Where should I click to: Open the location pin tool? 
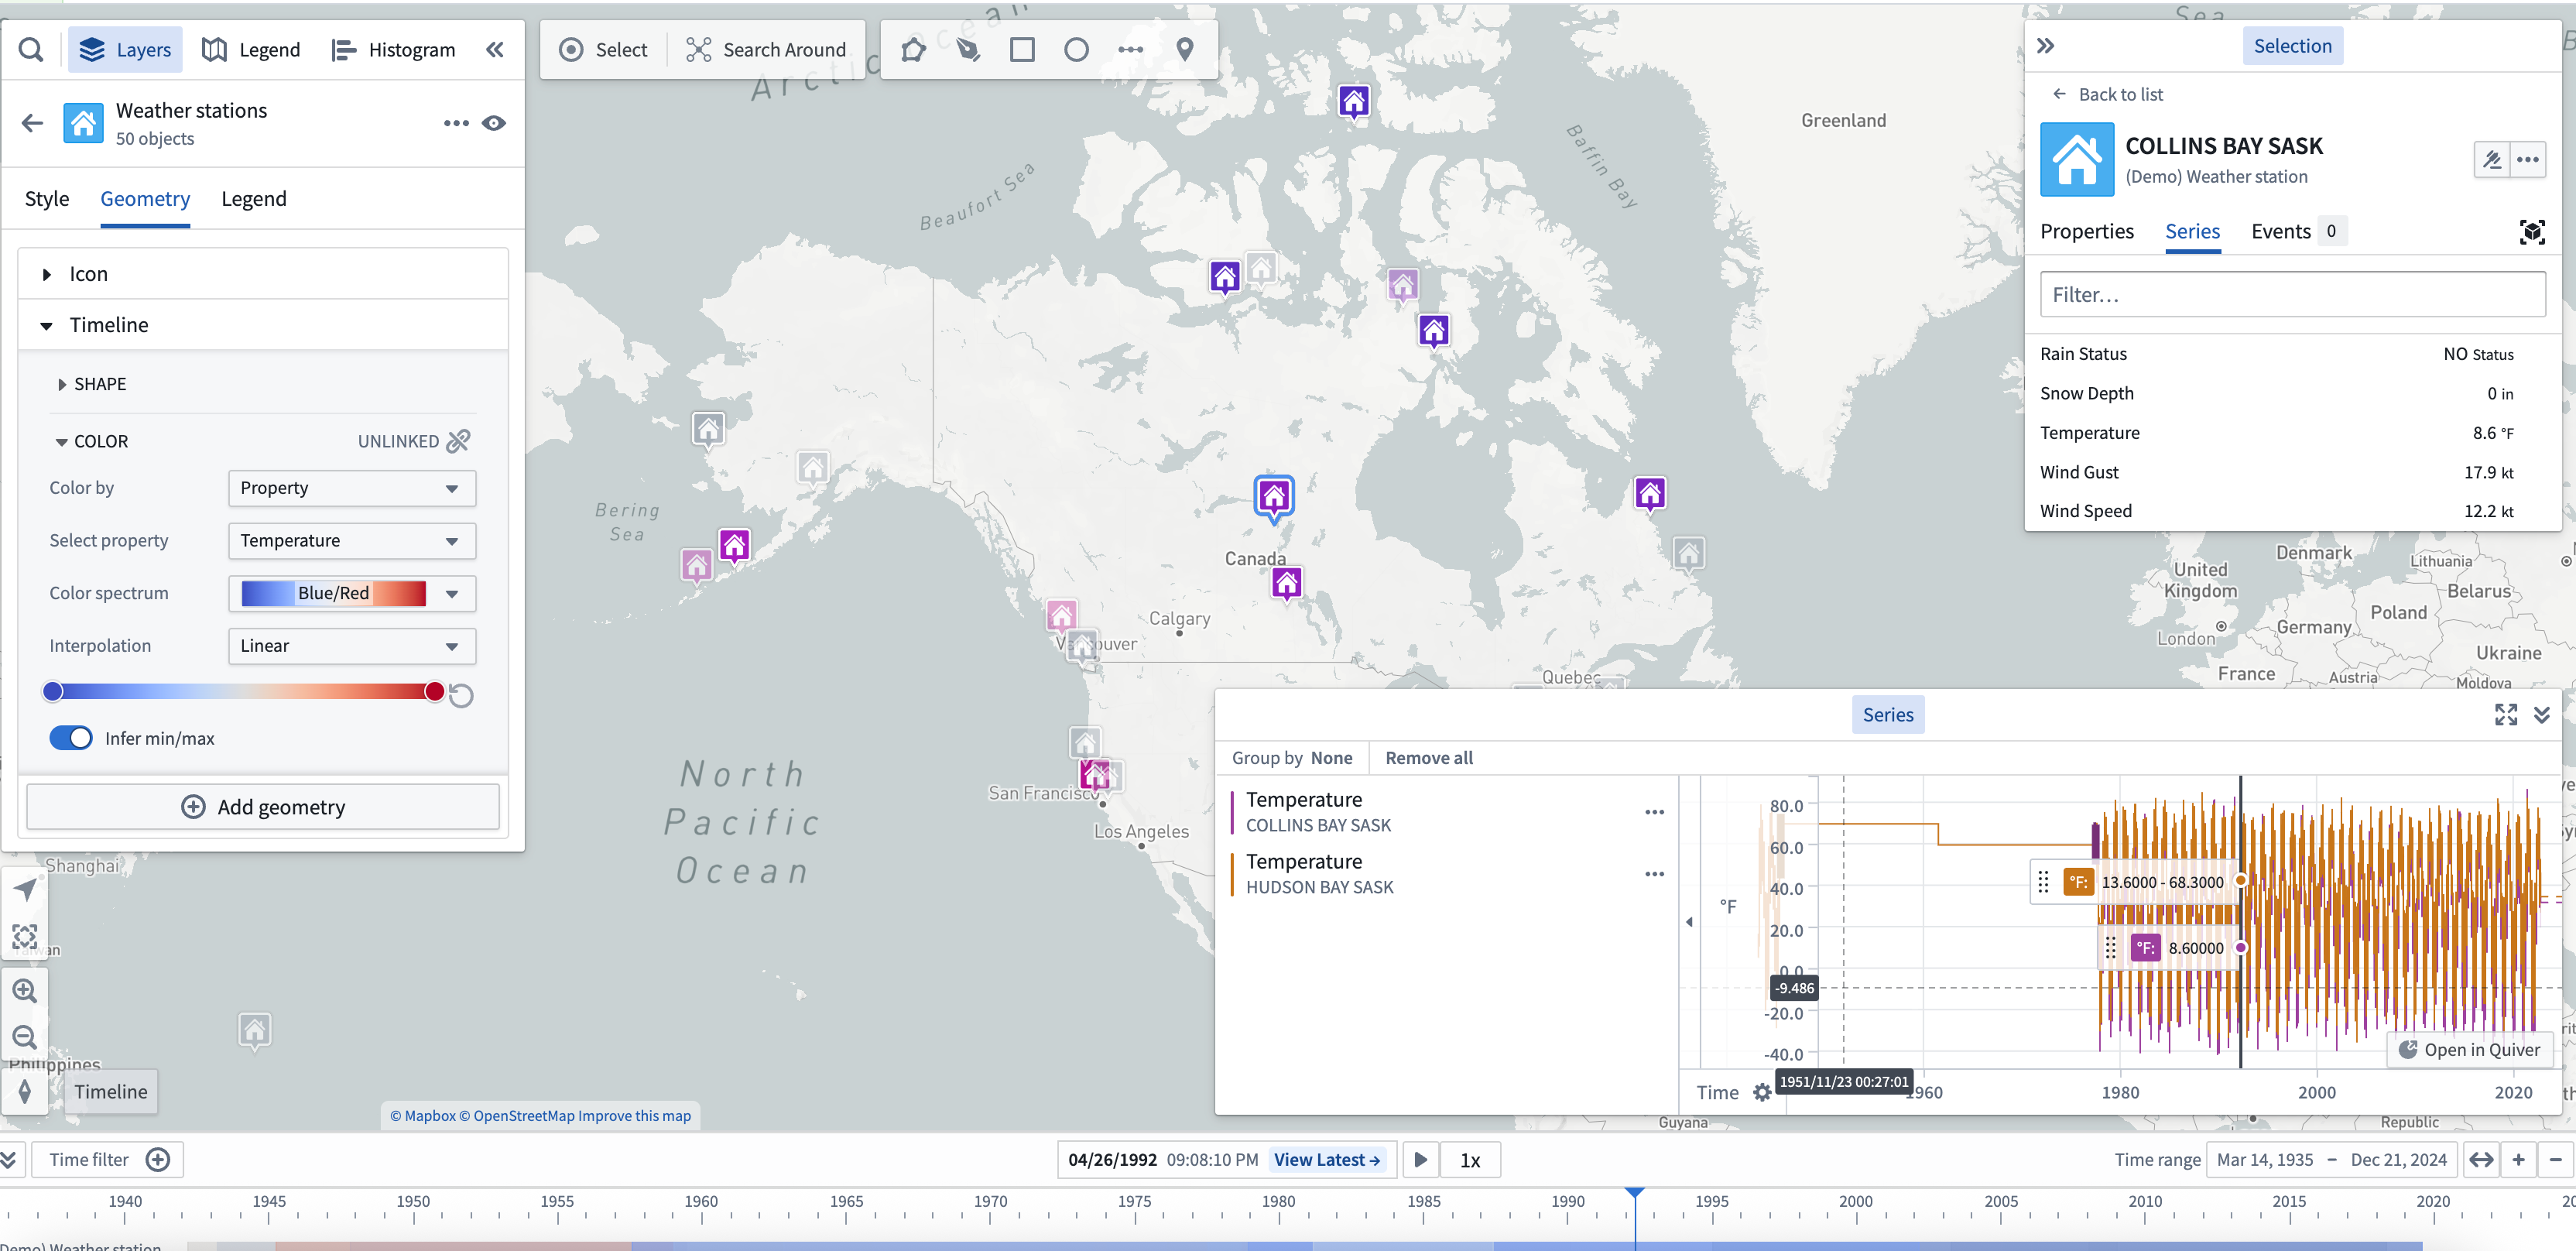tap(1185, 48)
